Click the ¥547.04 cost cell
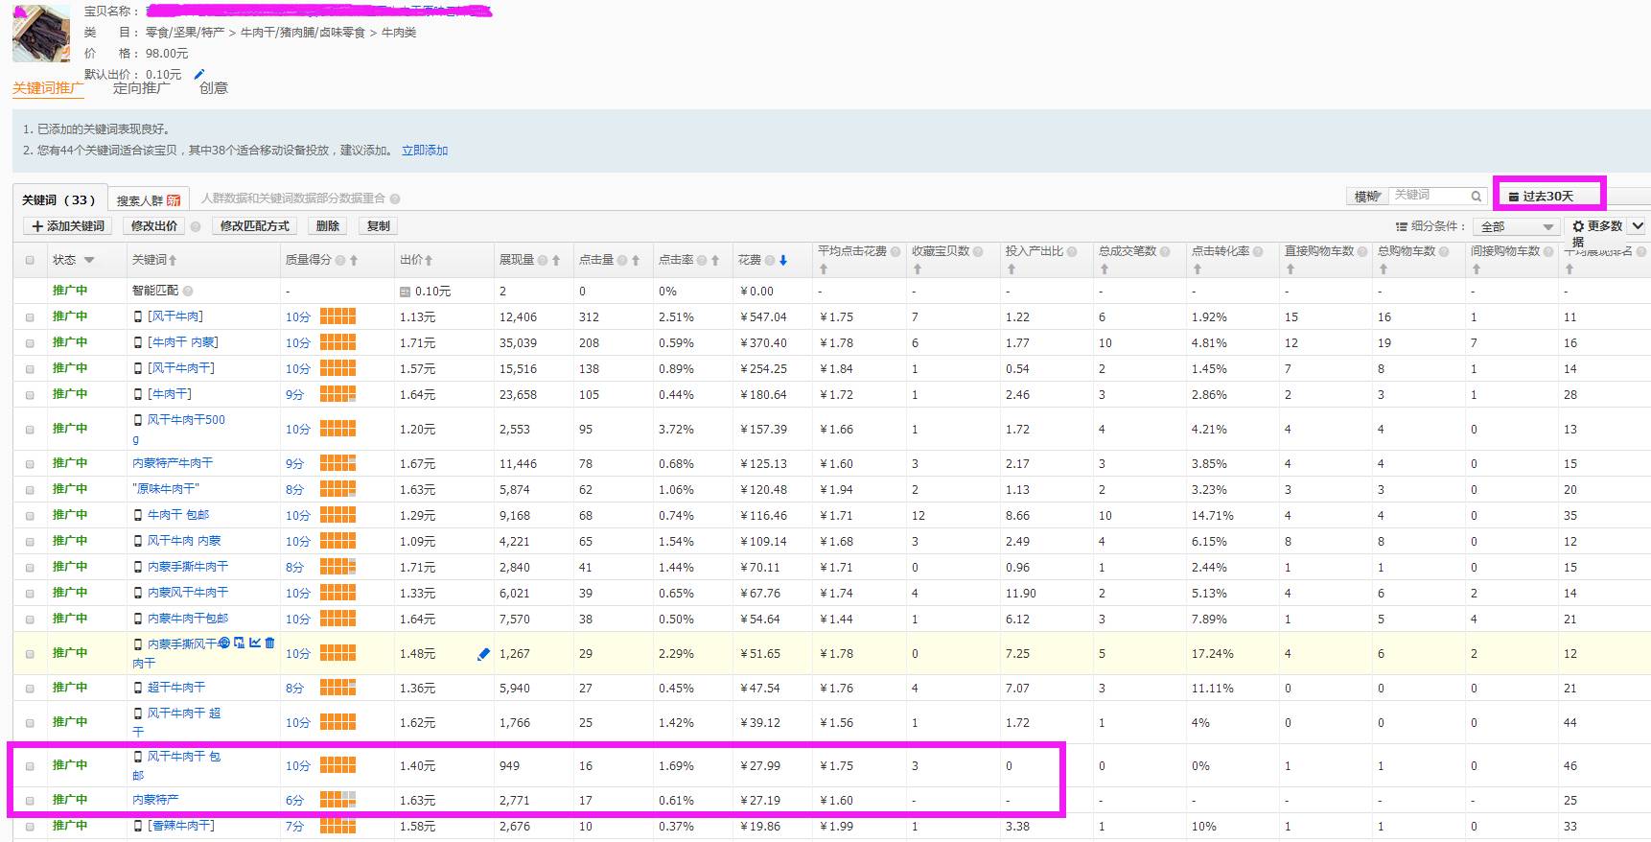 [x=763, y=317]
